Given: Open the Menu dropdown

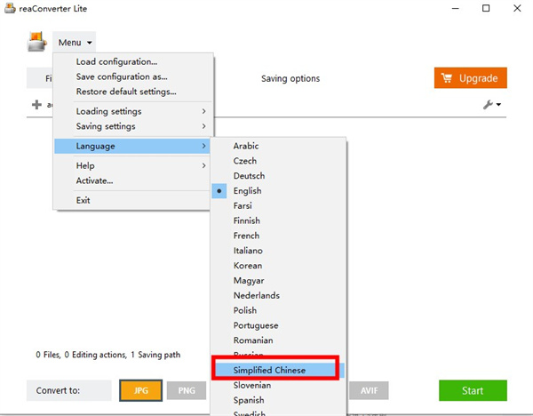Looking at the screenshot, I should click(x=75, y=43).
